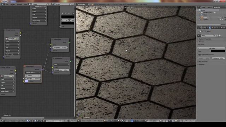Select RenderLayers item in the outliner
The width and height of the screenshot is (226, 127).
coord(208,13)
